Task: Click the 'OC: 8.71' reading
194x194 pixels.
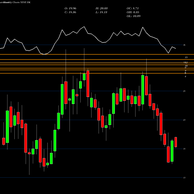Action: click(x=133, y=9)
